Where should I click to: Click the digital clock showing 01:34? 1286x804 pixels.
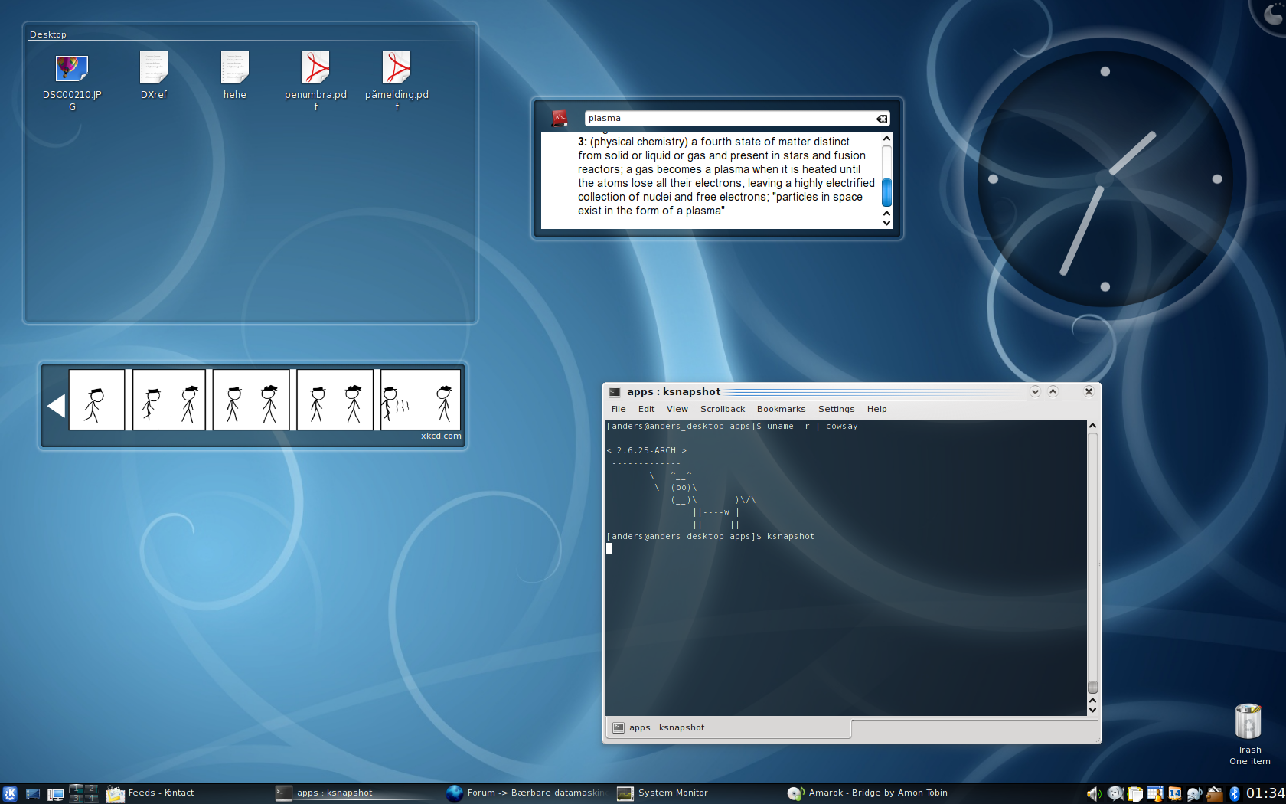[x=1265, y=793]
